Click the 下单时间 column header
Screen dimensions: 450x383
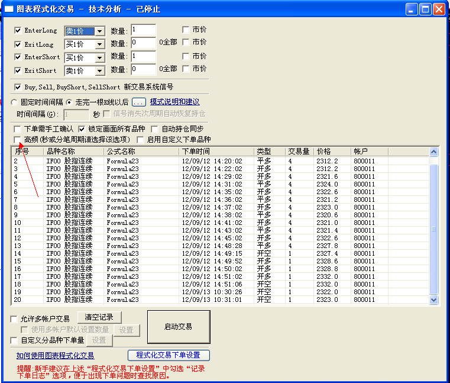click(x=216, y=152)
